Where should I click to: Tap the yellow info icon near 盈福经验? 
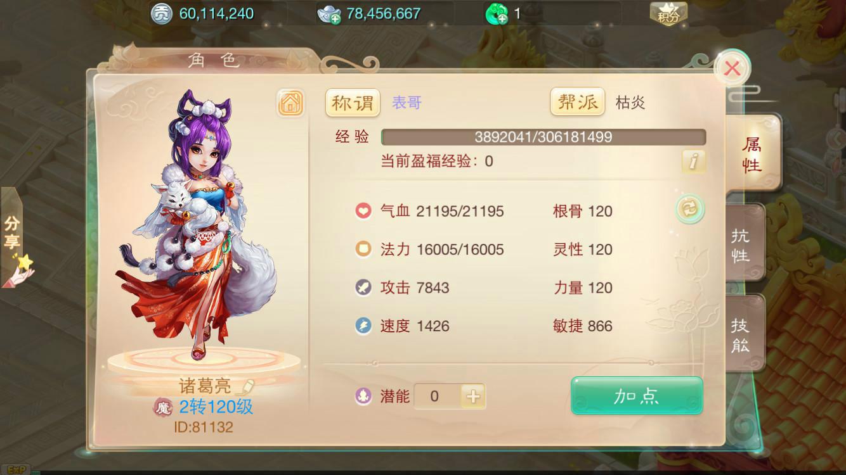[694, 161]
